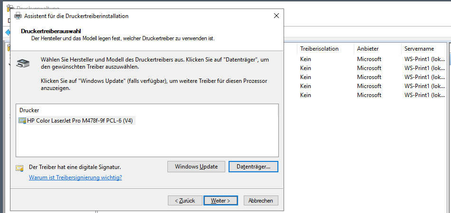Click the printer image beside the instructions text
This screenshot has width=451, height=213.
pyautogui.click(x=23, y=63)
